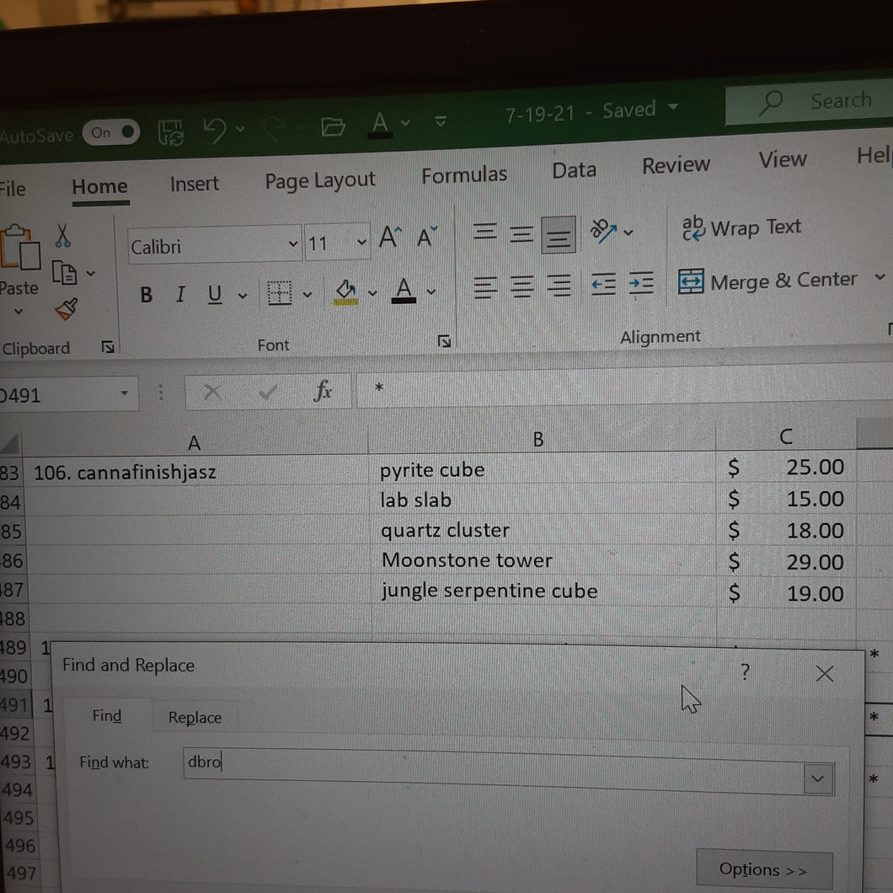Toggle Bottom Align icon
The height and width of the screenshot is (893, 893).
(x=558, y=235)
